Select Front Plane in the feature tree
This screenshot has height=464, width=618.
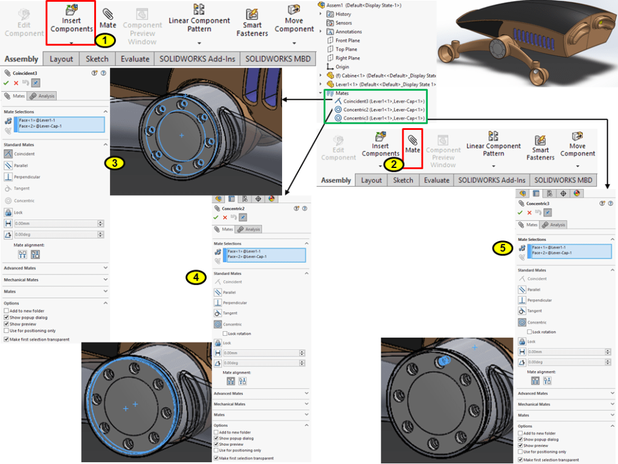(x=347, y=40)
